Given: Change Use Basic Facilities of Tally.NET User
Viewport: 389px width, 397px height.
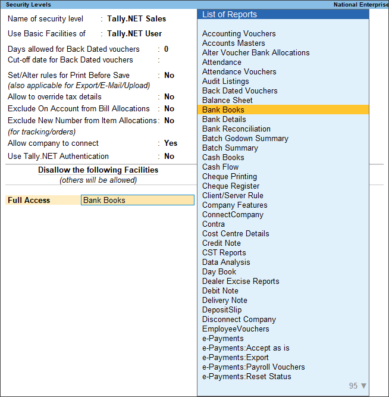Looking at the screenshot, I should (x=134, y=34).
